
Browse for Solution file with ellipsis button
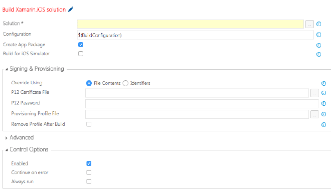[309, 24]
